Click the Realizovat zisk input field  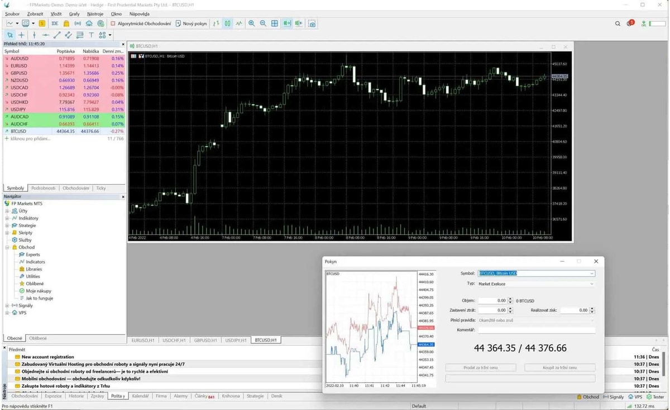575,310
